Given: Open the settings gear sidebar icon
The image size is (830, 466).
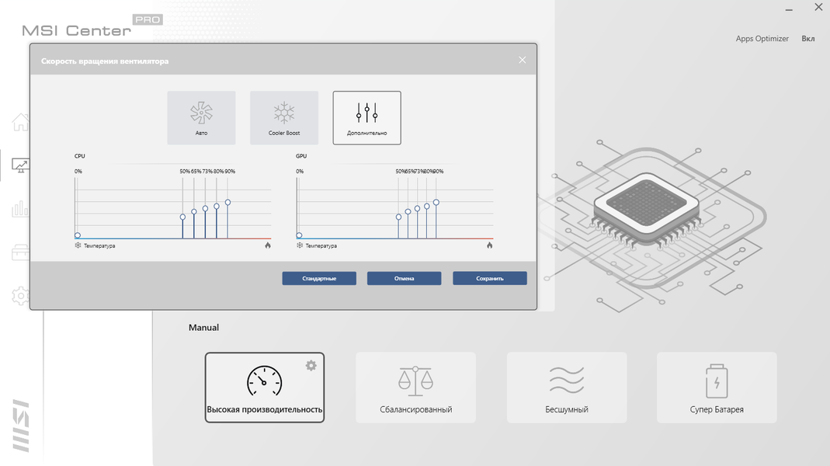Looking at the screenshot, I should (21, 295).
